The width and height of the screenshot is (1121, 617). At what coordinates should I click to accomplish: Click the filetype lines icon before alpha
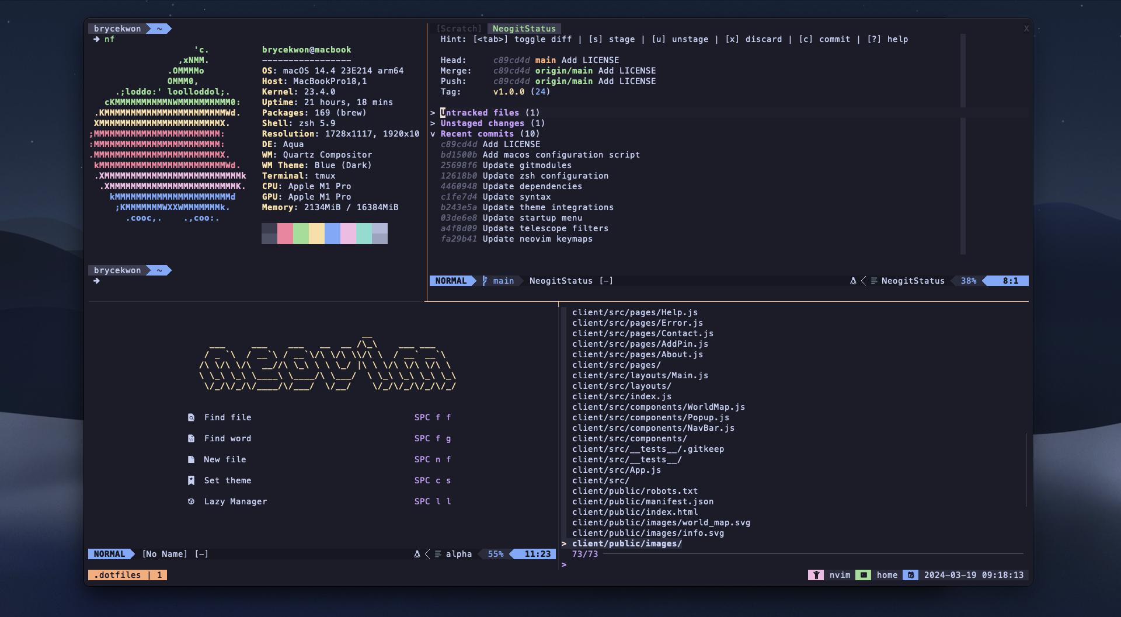pyautogui.click(x=438, y=554)
